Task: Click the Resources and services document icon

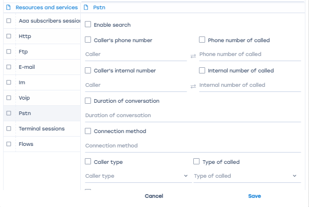Action: point(8,8)
